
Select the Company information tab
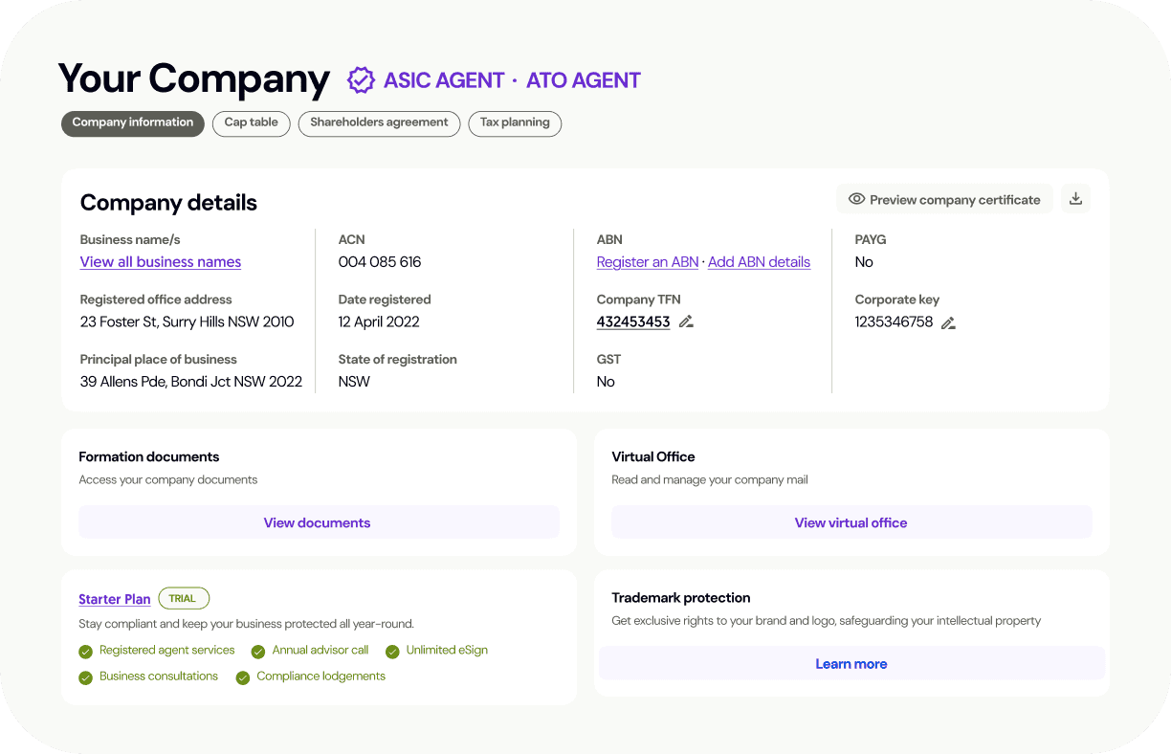coord(133,123)
